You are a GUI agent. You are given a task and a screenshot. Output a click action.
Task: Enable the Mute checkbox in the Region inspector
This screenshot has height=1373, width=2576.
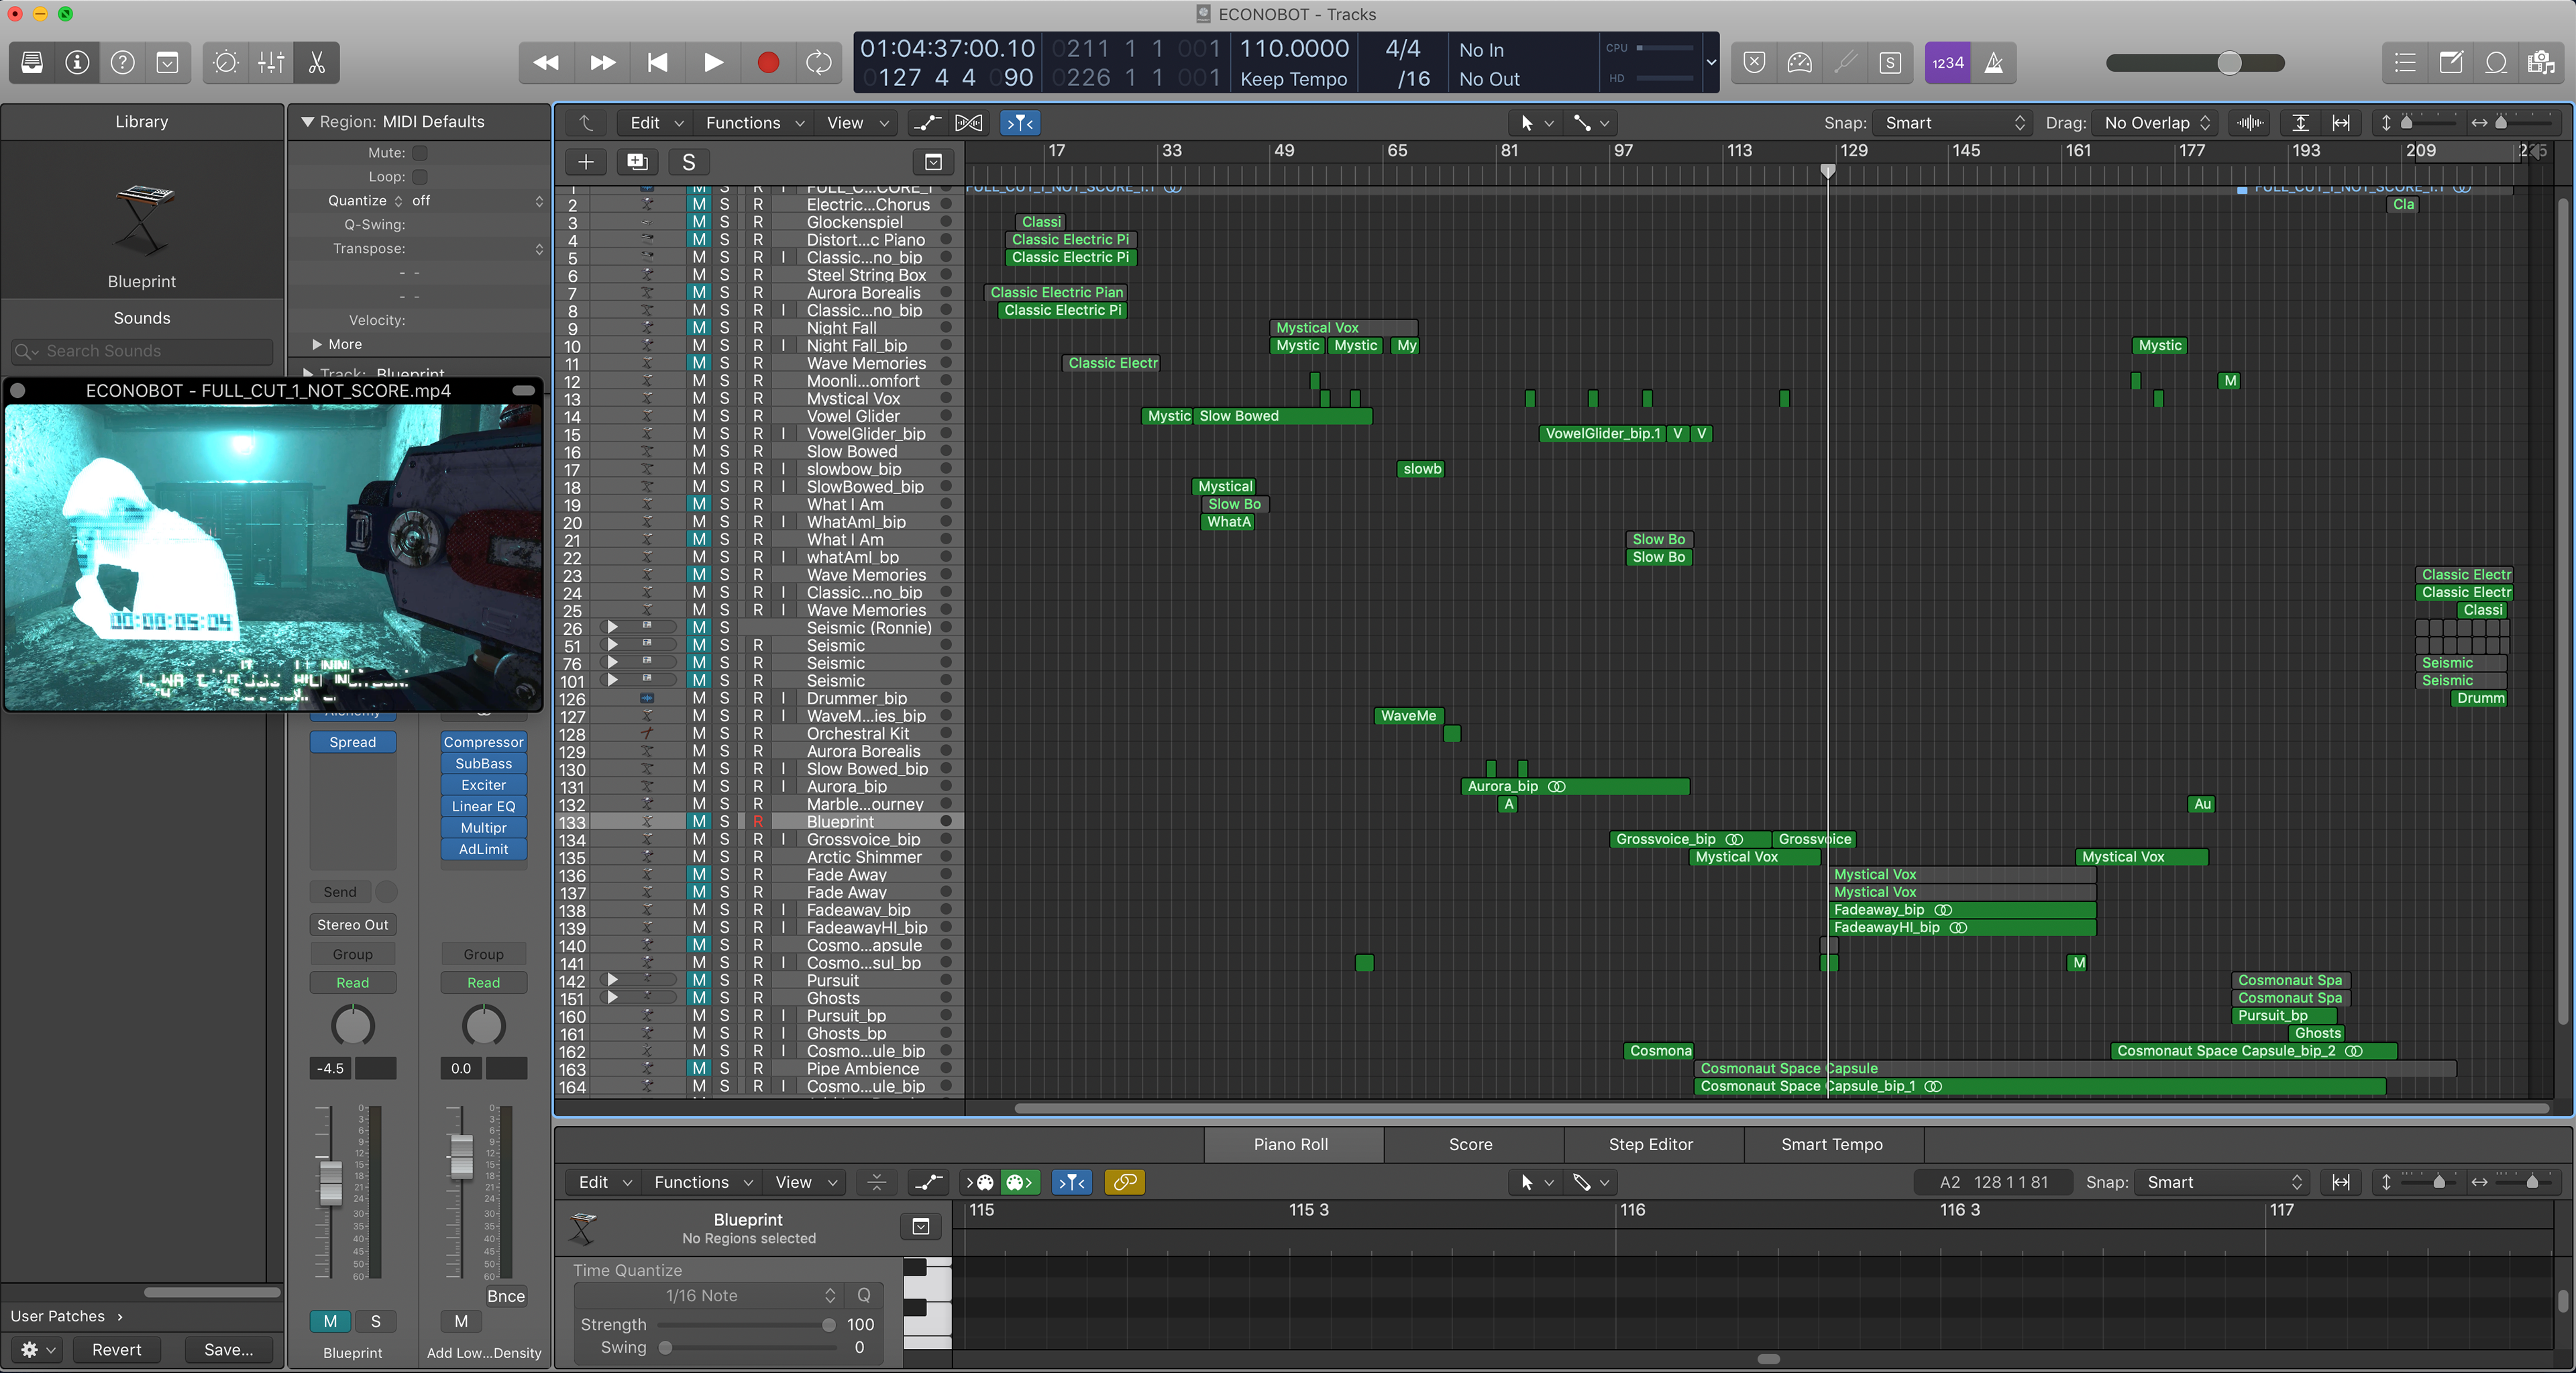420,153
